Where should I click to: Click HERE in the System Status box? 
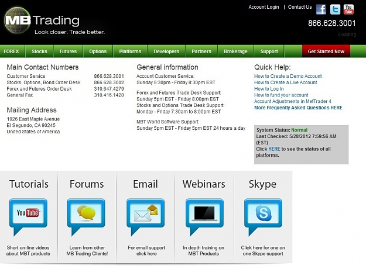[274, 149]
